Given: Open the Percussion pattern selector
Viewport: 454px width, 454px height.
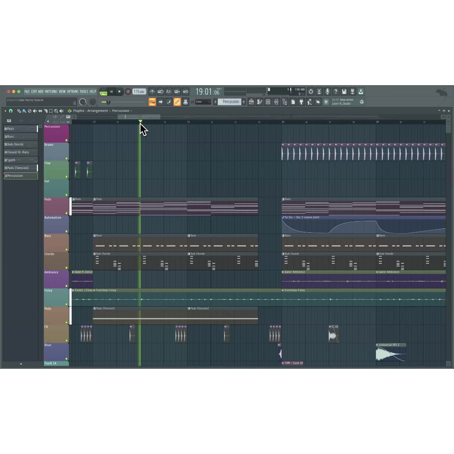Looking at the screenshot, I should click(231, 102).
